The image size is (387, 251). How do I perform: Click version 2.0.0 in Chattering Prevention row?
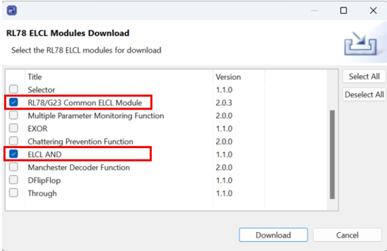[x=224, y=142]
